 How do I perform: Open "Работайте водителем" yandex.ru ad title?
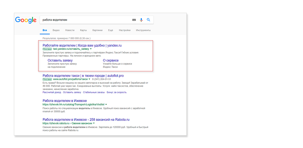pyautogui.click(x=82, y=45)
